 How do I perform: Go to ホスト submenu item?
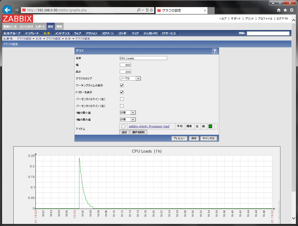47,33
